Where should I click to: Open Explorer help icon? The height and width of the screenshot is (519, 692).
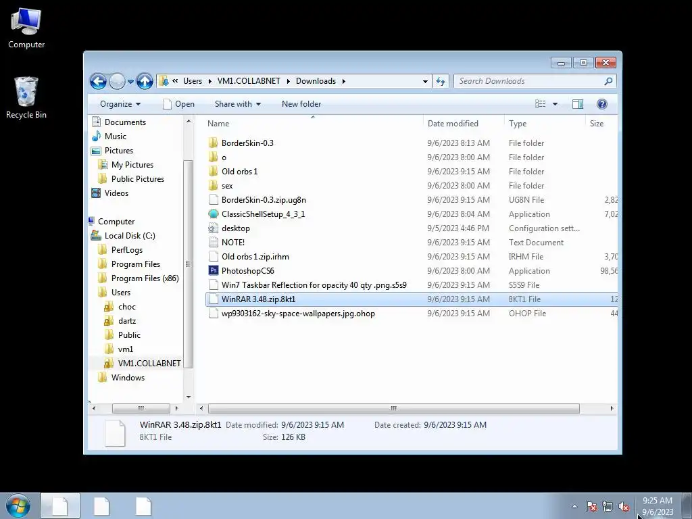601,104
